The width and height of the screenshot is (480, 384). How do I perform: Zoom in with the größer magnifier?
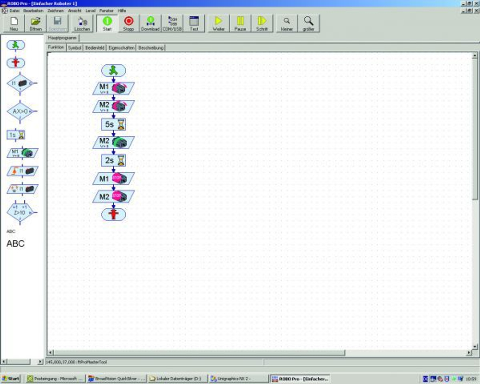pyautogui.click(x=308, y=23)
